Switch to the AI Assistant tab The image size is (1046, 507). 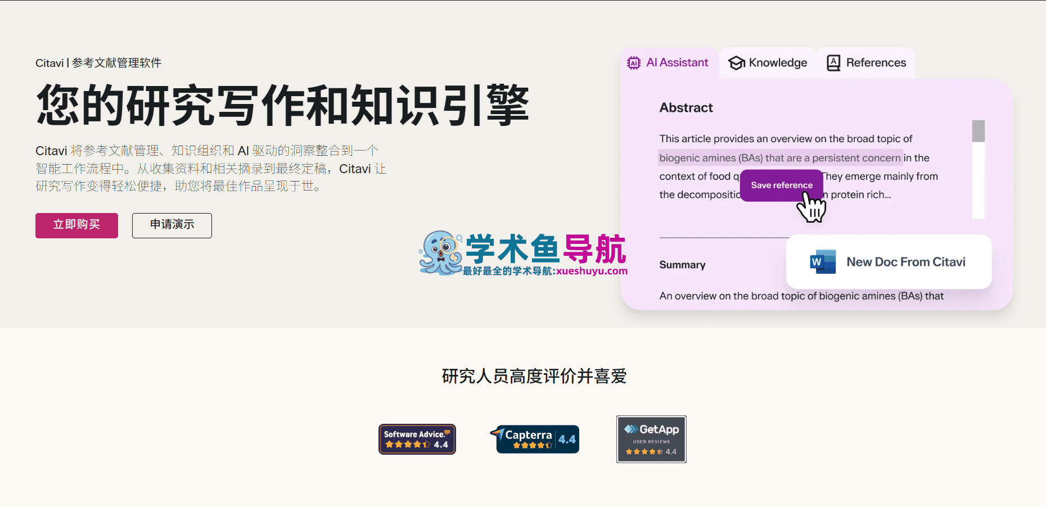point(668,63)
